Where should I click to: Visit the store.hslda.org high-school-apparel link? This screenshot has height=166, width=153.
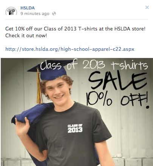point(70,49)
